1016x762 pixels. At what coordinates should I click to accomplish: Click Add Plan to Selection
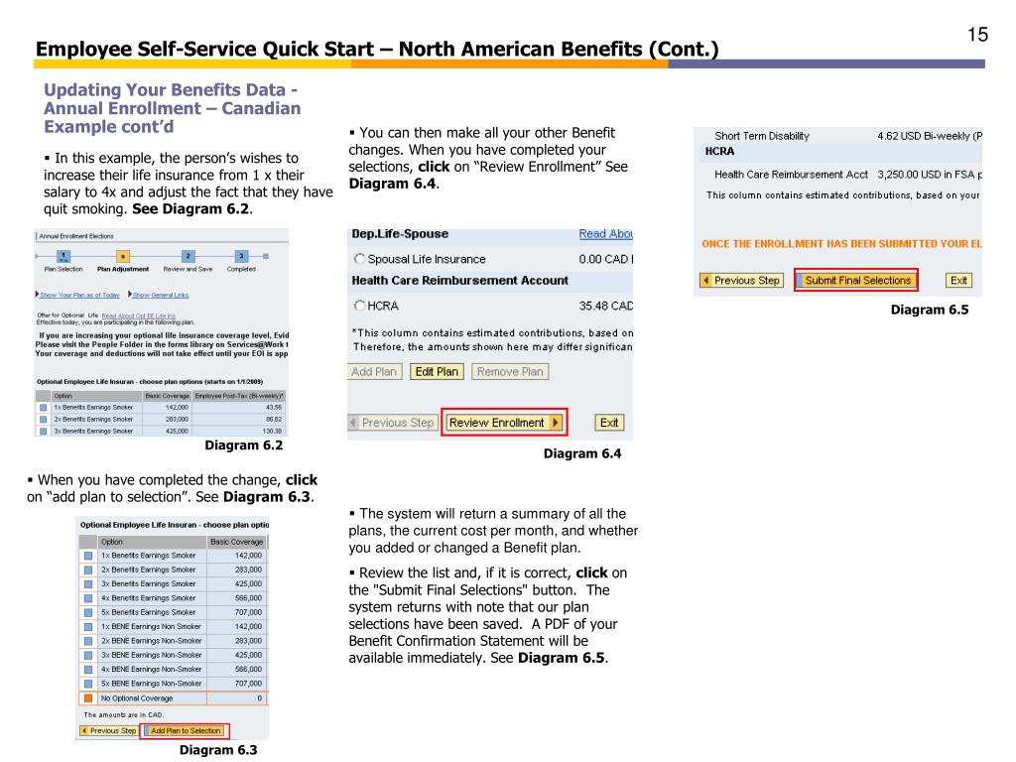(185, 731)
